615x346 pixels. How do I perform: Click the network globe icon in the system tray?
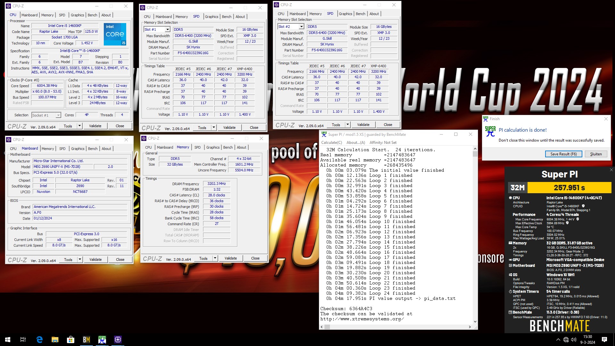(566, 340)
